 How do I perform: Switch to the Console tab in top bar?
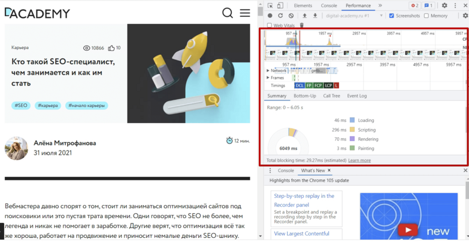(x=329, y=5)
